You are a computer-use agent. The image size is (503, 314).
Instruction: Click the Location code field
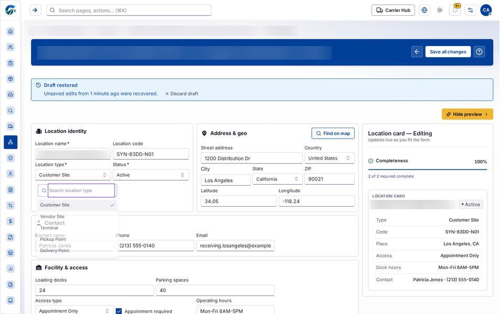[151, 154]
